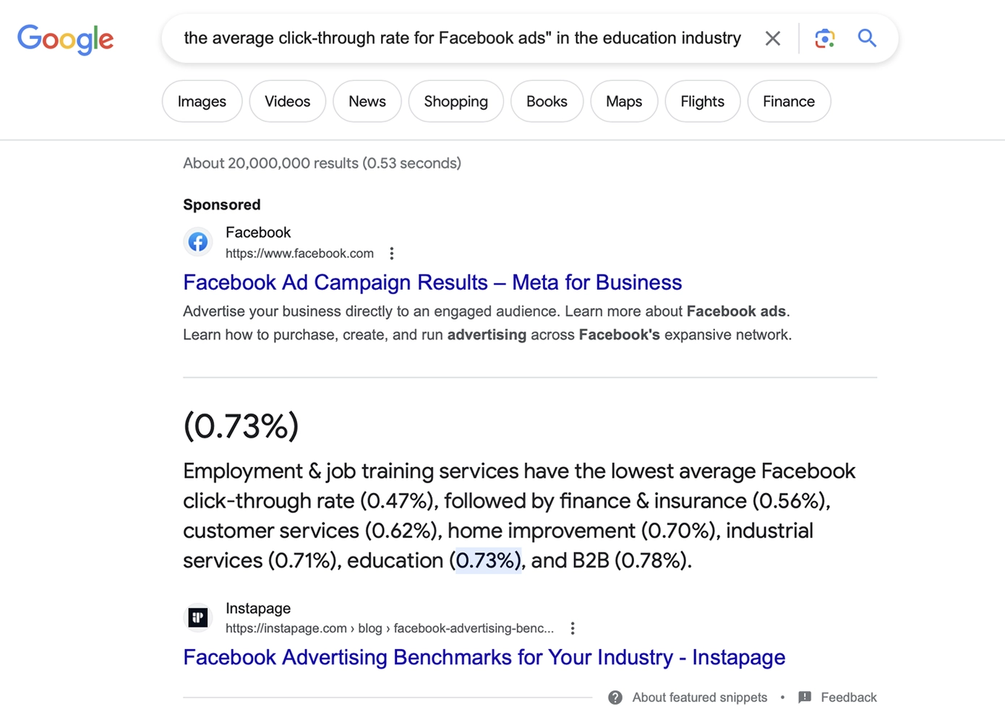Image resolution: width=1005 pixels, height=722 pixels.
Task: Open Facebook Advertising Benchmarks Instapage link
Action: [x=484, y=658]
